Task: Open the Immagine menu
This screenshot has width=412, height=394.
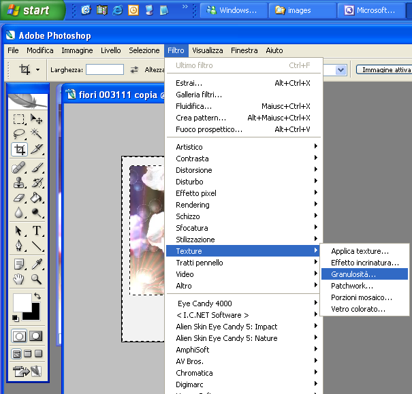Action: pos(77,50)
